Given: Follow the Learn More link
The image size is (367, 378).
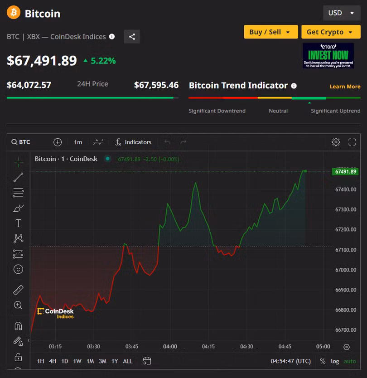Looking at the screenshot, I should click(x=345, y=87).
